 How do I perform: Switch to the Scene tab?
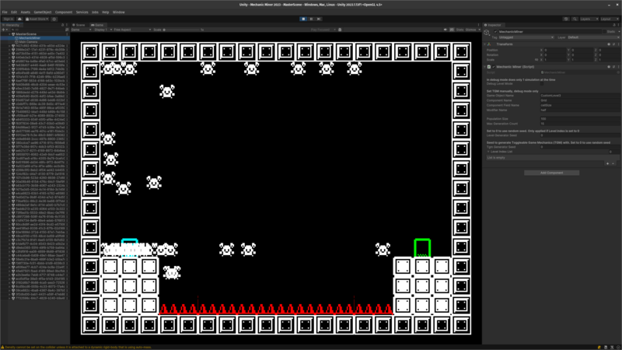coord(79,25)
